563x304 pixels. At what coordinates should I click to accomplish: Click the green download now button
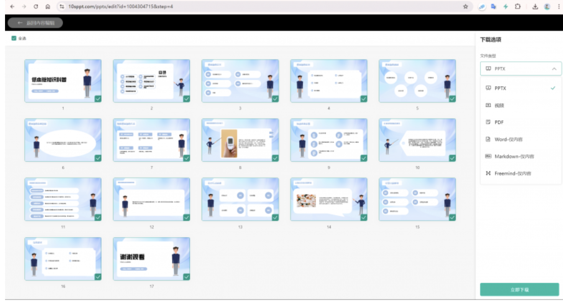point(519,289)
